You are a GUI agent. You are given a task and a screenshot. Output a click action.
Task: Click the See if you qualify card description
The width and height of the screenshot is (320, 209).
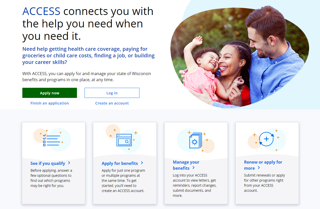pyautogui.click(x=51, y=178)
